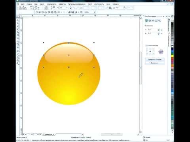Select the Rectangle tool in toolbox
190x142 pixels.
point(17,35)
